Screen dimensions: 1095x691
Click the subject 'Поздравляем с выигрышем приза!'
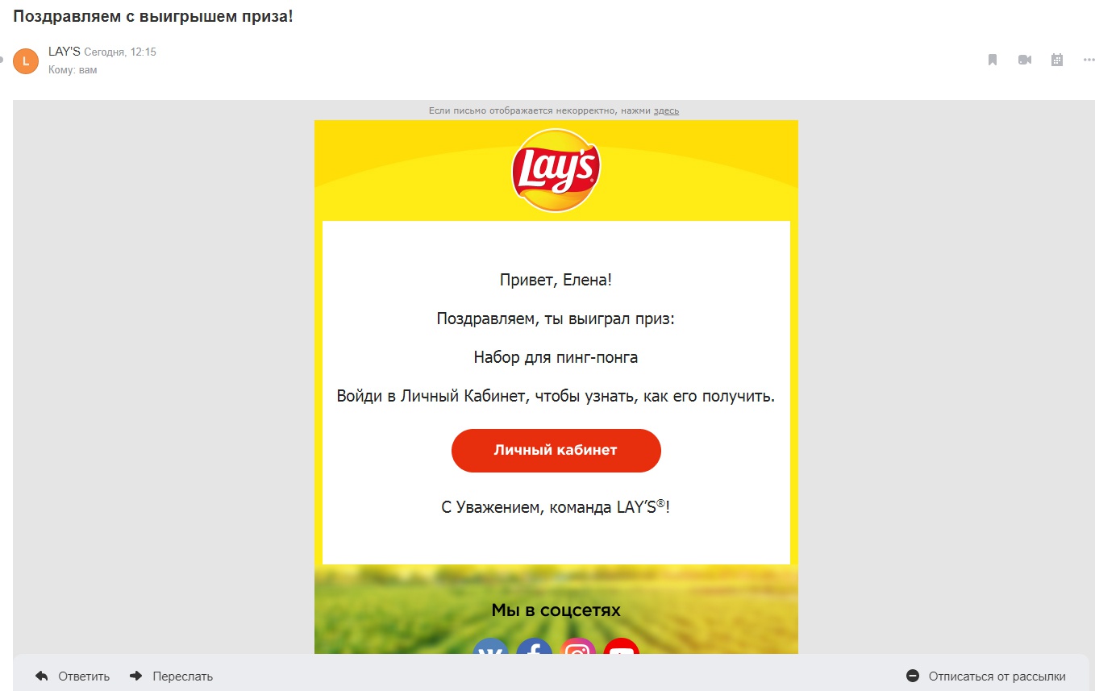coord(153,16)
